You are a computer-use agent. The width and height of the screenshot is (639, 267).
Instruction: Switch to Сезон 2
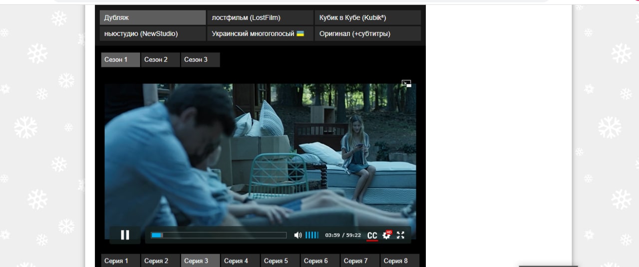(x=160, y=59)
